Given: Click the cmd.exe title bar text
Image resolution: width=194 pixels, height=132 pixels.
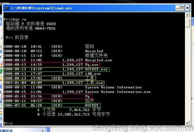Looking at the screenshot, I should click(x=41, y=8).
